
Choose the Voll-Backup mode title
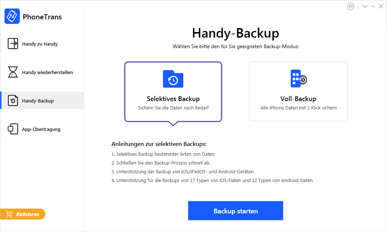tap(298, 99)
